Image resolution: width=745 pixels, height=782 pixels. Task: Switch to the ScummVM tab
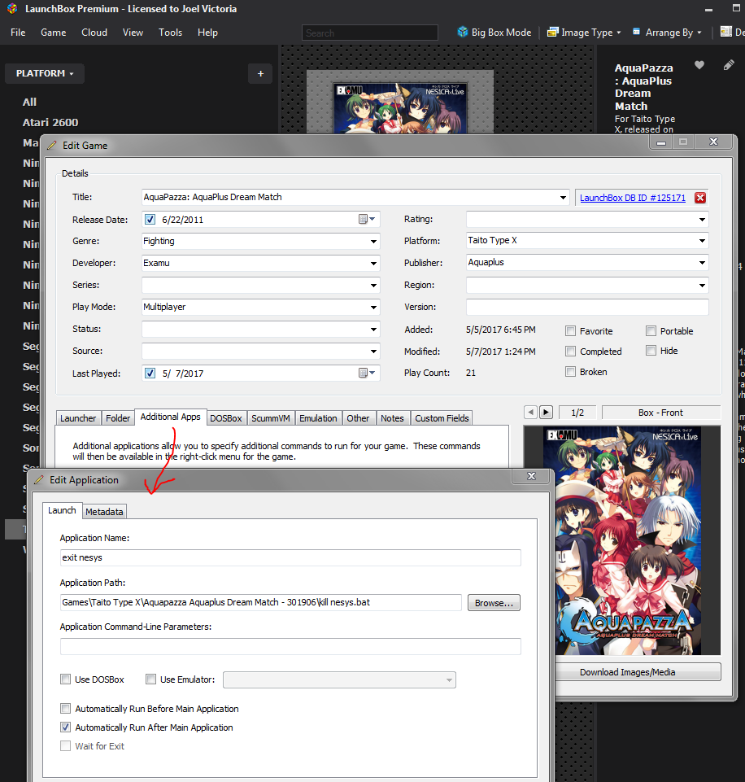click(x=271, y=418)
